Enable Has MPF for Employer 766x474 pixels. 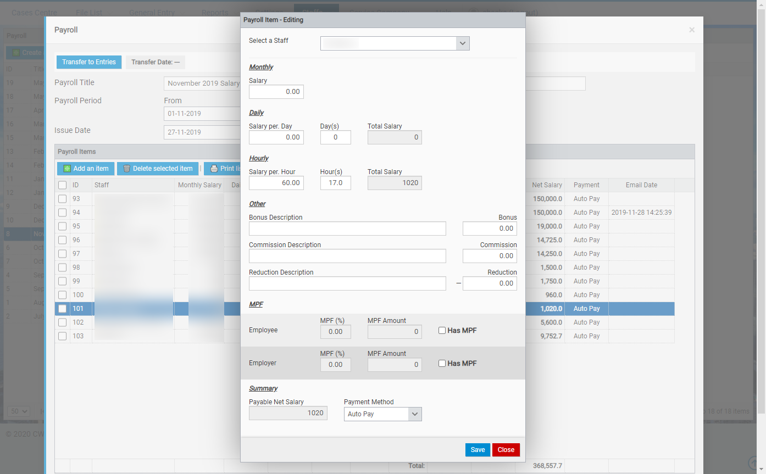442,364
